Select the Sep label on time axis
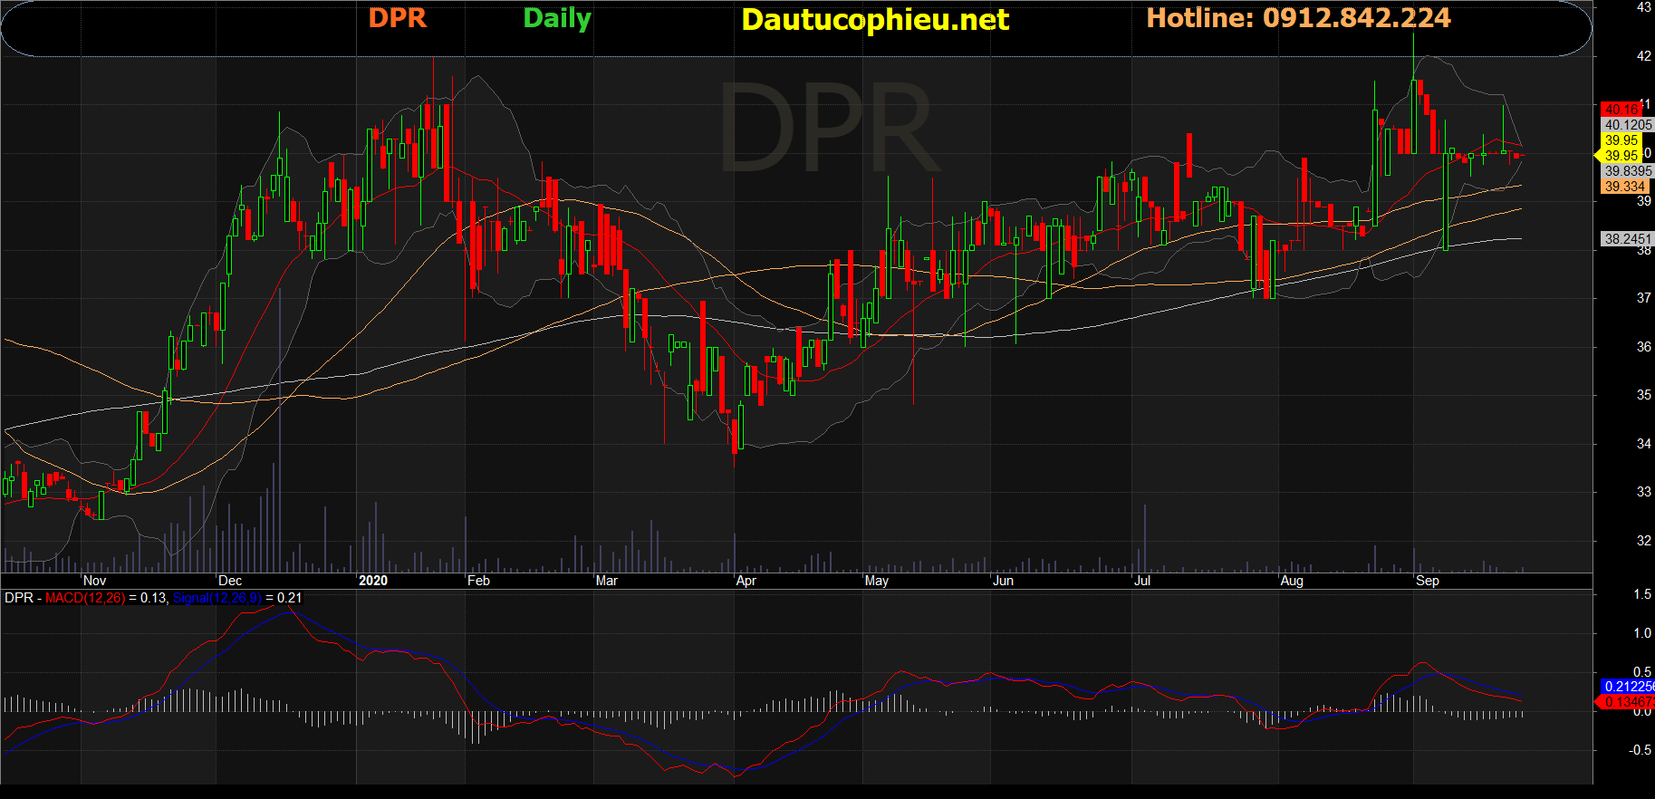 [x=1428, y=581]
